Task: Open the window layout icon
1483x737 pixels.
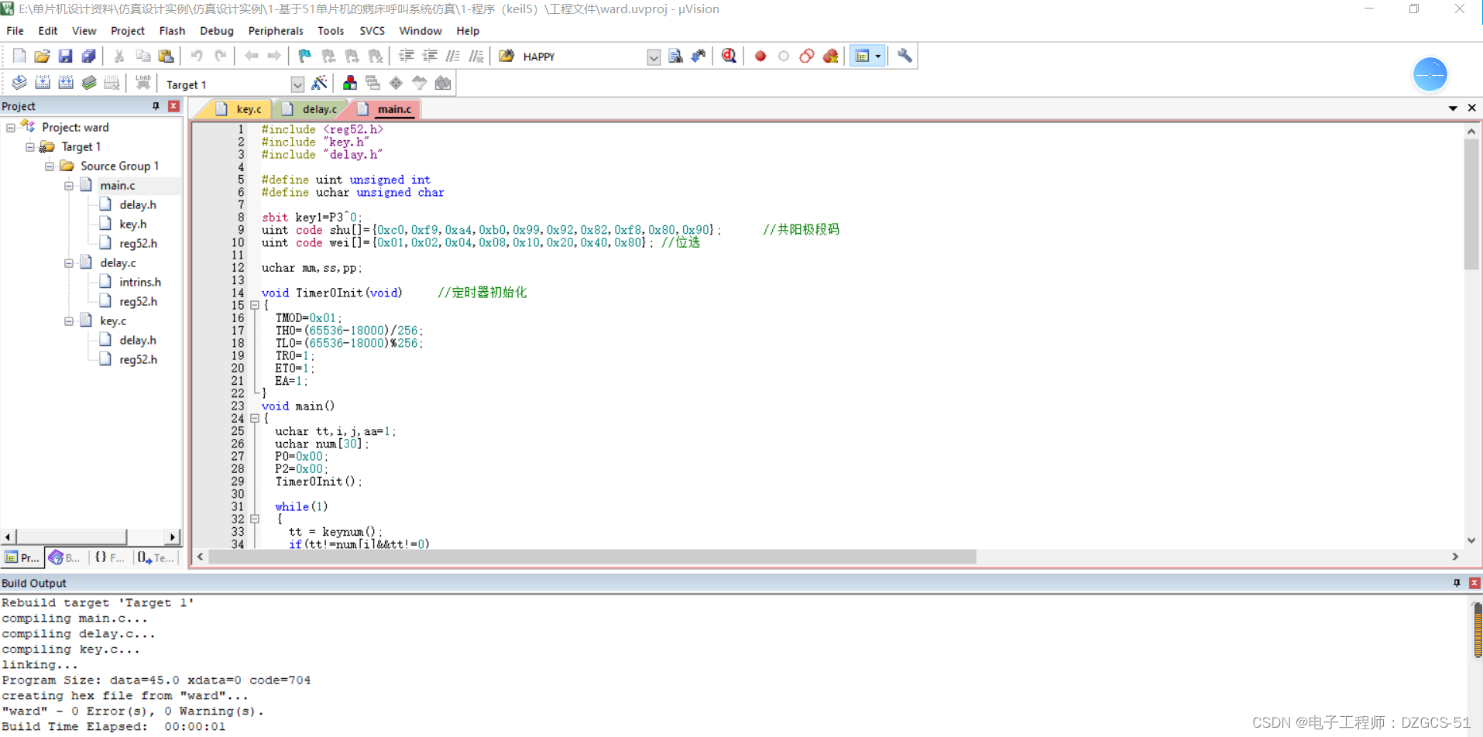Action: click(861, 56)
